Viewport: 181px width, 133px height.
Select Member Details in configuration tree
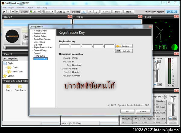pyautogui.click(x=40, y=30)
